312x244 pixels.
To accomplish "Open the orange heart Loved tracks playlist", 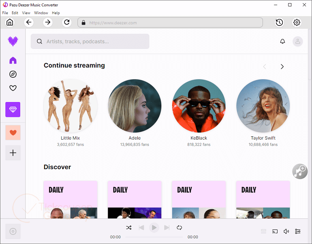I will pyautogui.click(x=13, y=133).
